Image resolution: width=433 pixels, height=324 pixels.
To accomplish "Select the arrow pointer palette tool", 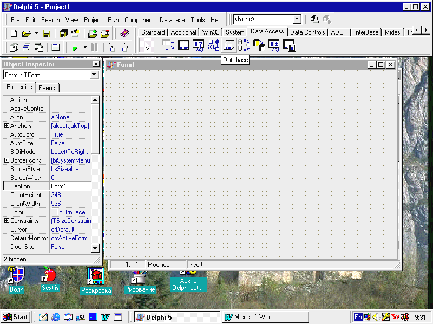I will point(147,45).
